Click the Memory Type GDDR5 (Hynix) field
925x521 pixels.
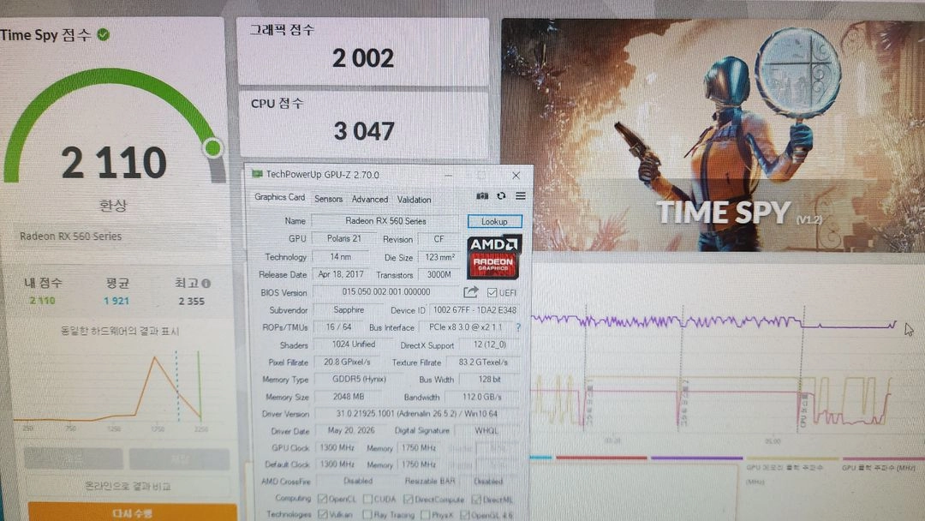[x=359, y=380]
